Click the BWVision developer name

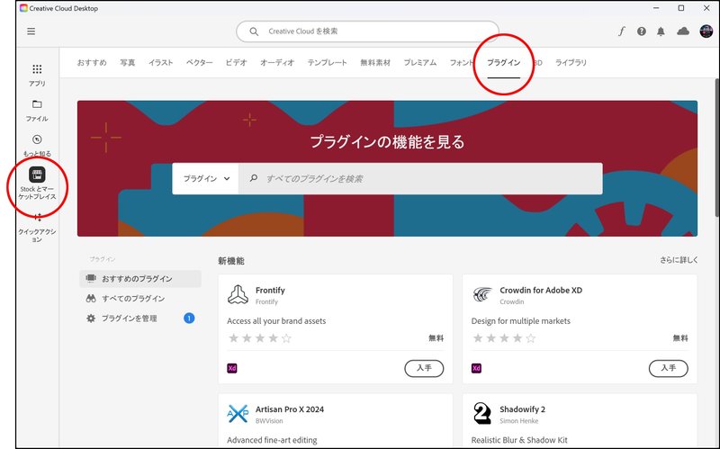coord(269,421)
